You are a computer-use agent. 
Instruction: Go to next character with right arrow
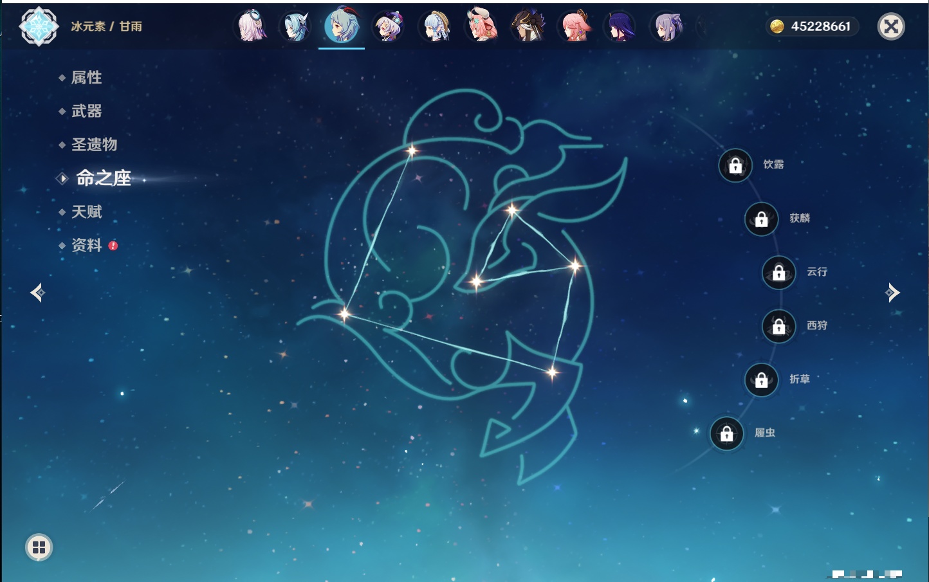(x=892, y=293)
